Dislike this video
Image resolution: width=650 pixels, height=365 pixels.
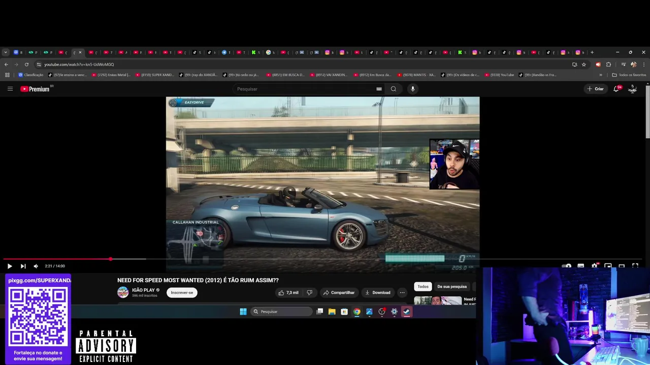[309, 293]
